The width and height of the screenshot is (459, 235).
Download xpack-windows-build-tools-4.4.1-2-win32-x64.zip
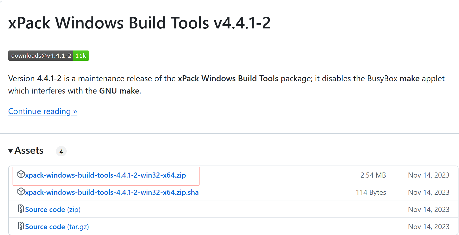click(105, 175)
